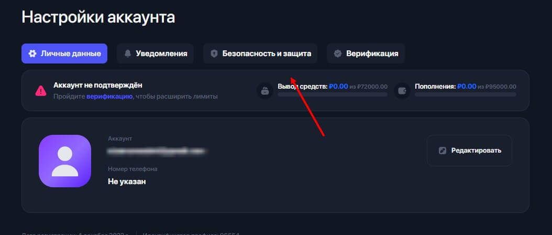The width and height of the screenshot is (552, 235).
Task: Follow the верификацию link
Action: [x=109, y=97]
